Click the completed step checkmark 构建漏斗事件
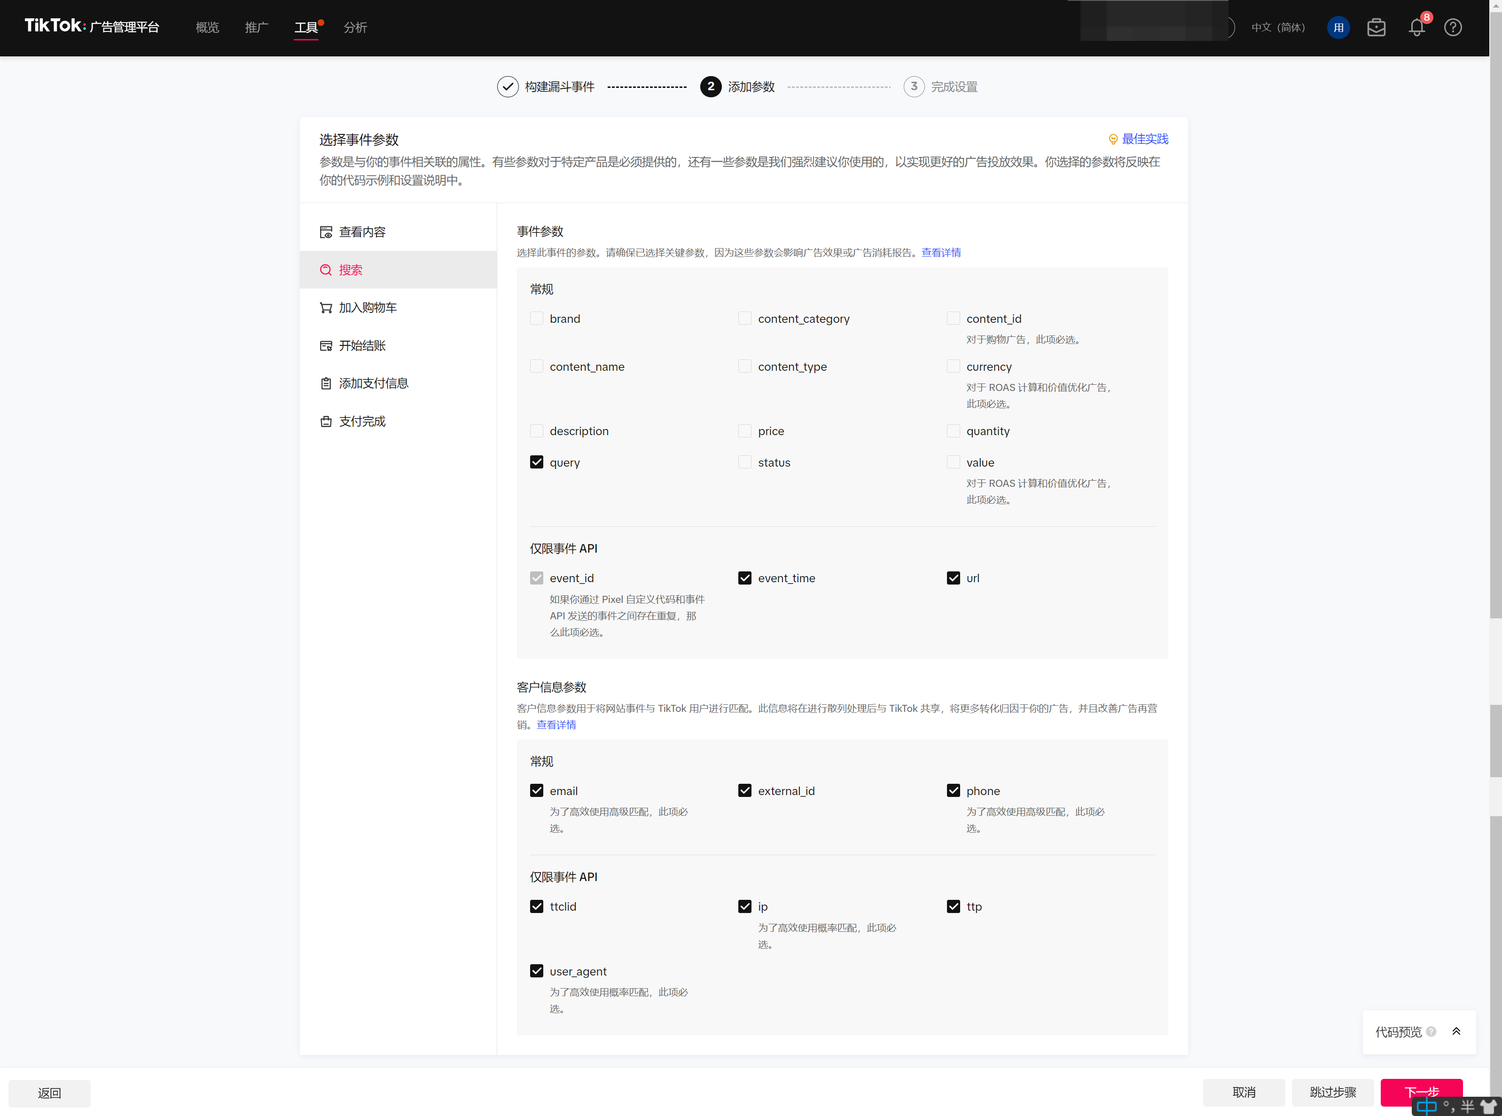Image resolution: width=1502 pixels, height=1116 pixels. (x=508, y=86)
